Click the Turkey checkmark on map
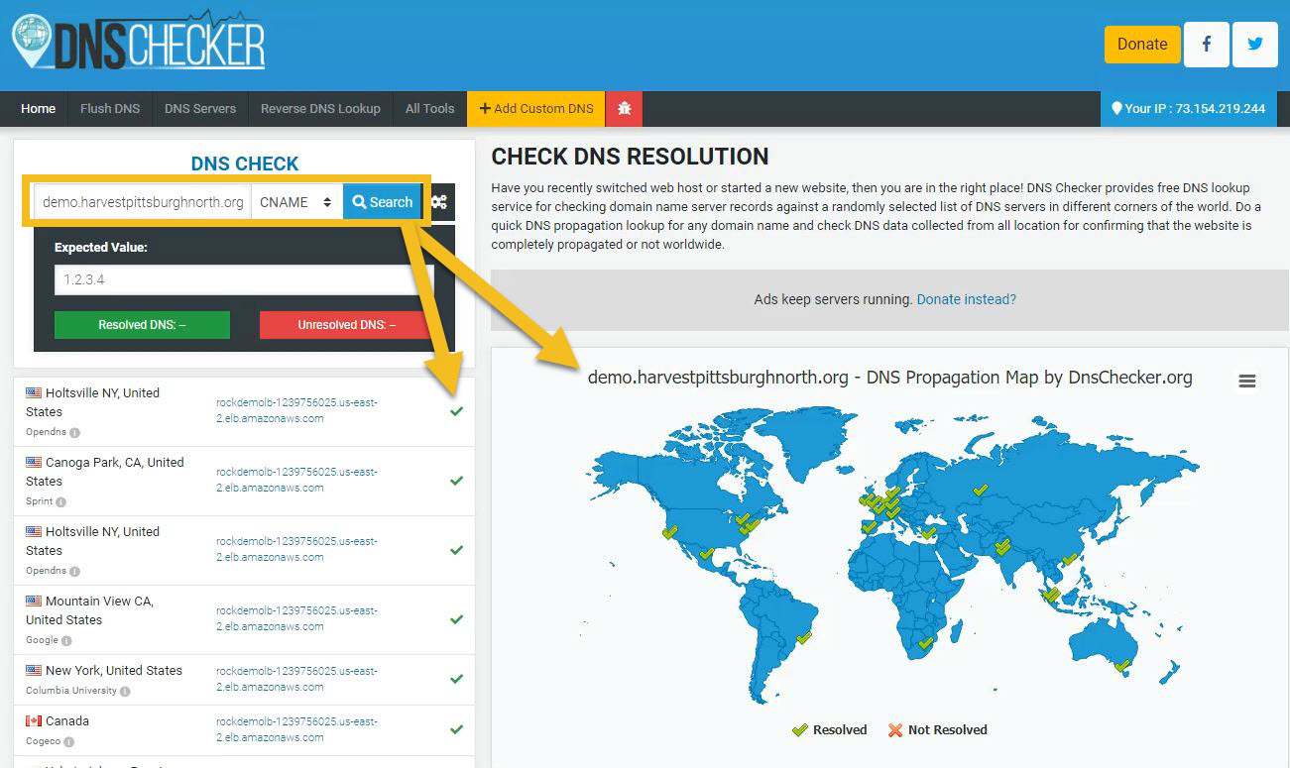The width and height of the screenshot is (1290, 768). 928,532
